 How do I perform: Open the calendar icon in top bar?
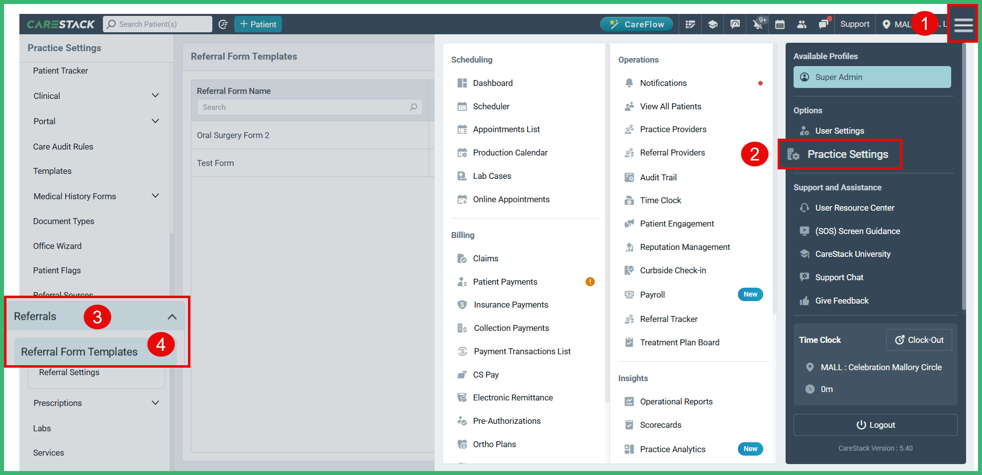[780, 24]
